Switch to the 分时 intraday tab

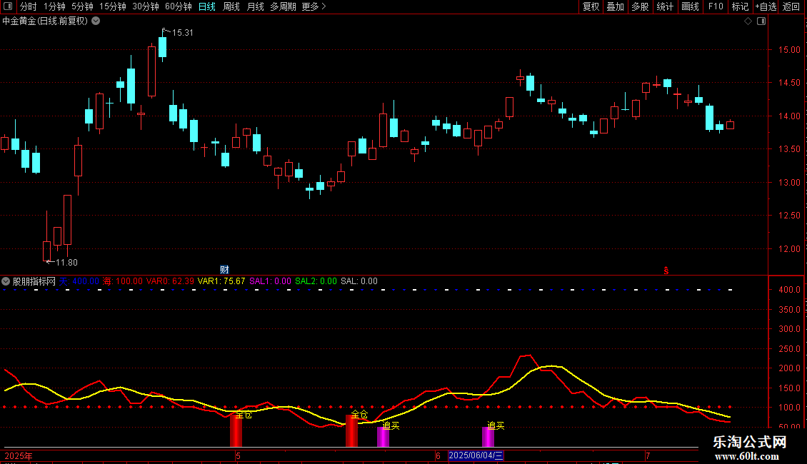tap(28, 6)
